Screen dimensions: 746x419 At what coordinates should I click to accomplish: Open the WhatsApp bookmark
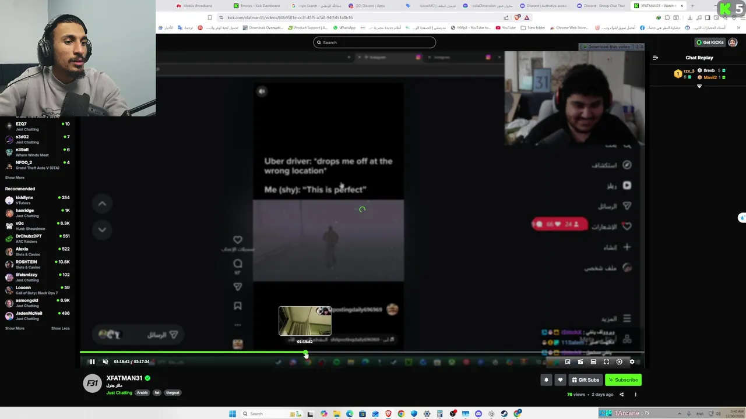[344, 28]
